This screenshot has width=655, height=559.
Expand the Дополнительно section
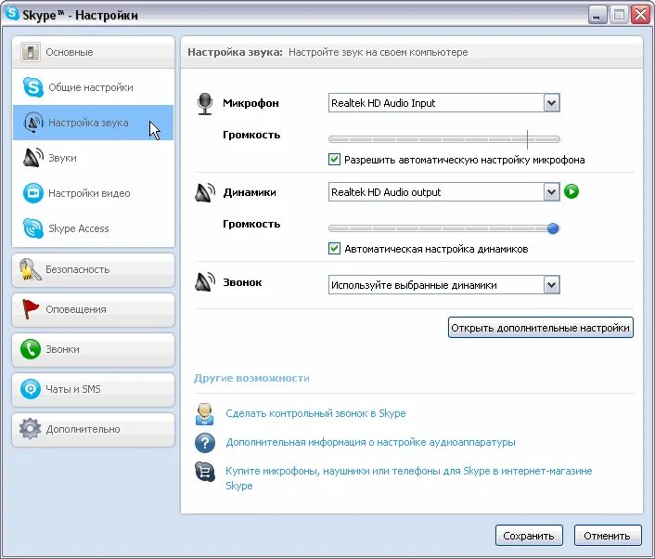pyautogui.click(x=93, y=429)
